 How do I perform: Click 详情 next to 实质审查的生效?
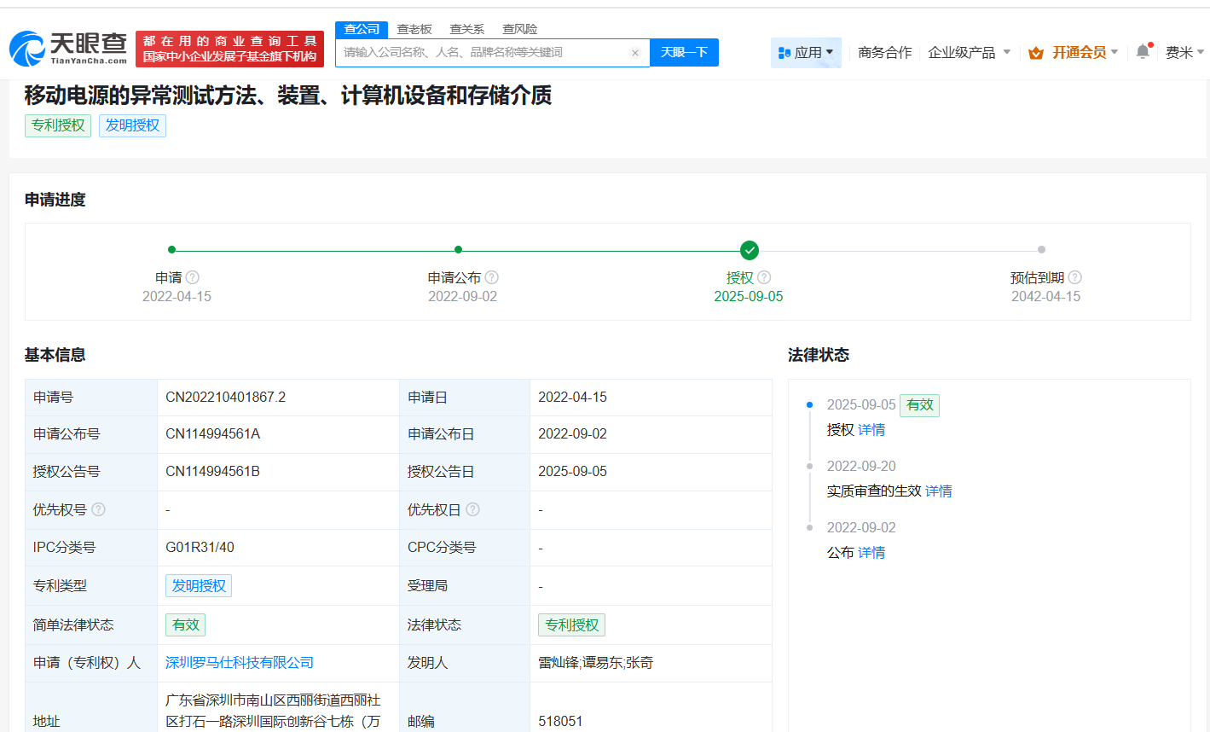click(939, 491)
